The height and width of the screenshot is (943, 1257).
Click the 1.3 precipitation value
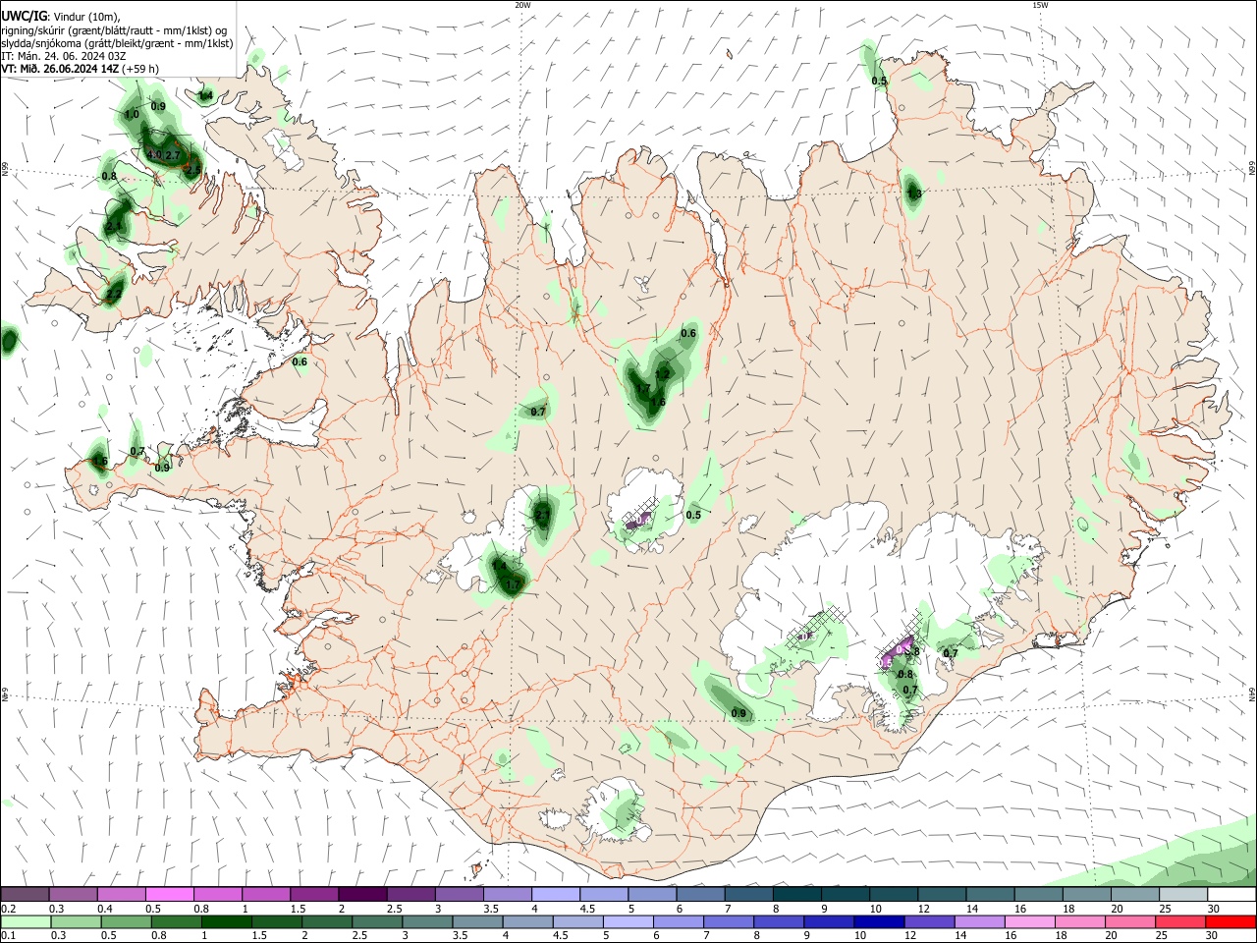point(914,194)
